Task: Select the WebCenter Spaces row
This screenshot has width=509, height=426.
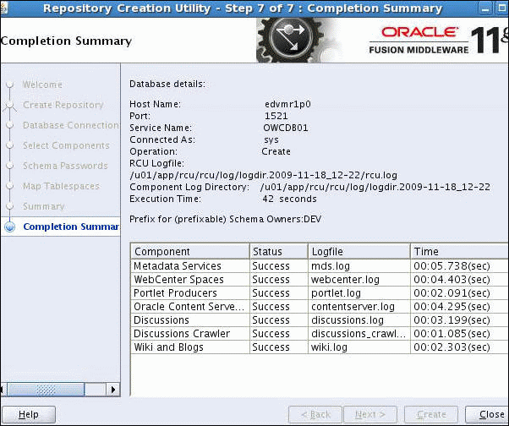Action: point(320,279)
